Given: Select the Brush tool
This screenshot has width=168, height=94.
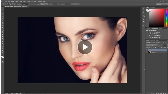Looking at the screenshot, I should point(2,25).
